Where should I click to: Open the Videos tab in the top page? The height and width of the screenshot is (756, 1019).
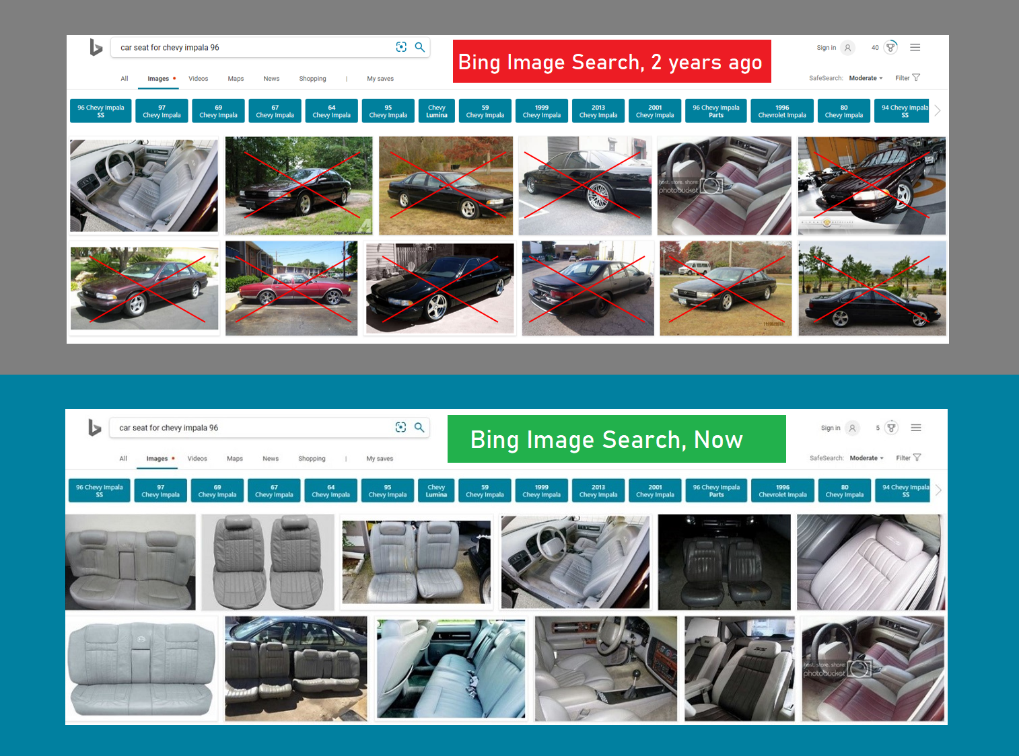point(198,79)
